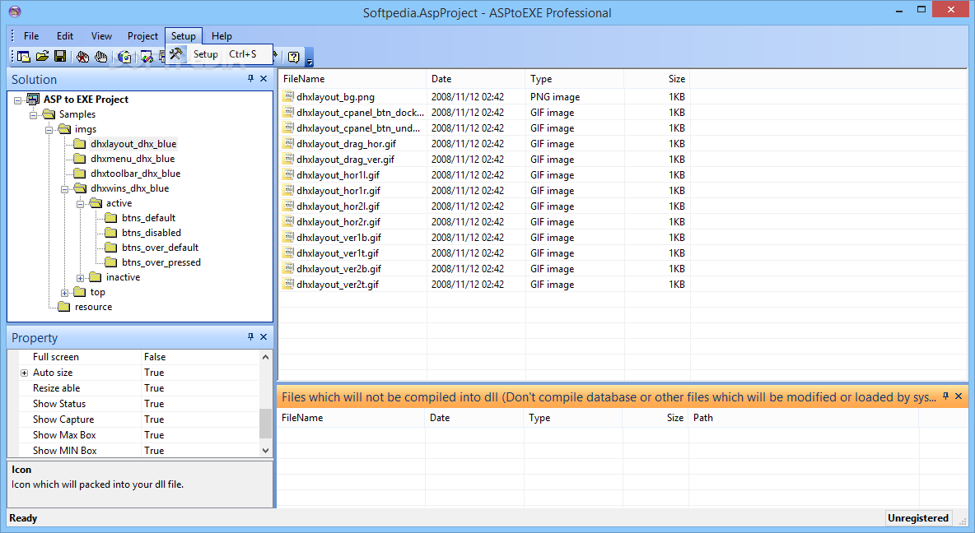The width and height of the screenshot is (975, 533).
Task: Select the Resize able property row
Action: click(x=139, y=388)
